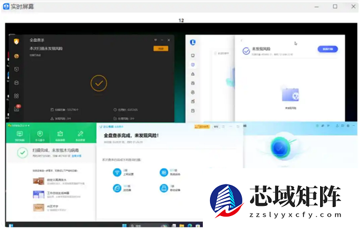Open the AI艺术字 promo row
The image size is (359, 228).
pyautogui.click(x=50, y=208)
